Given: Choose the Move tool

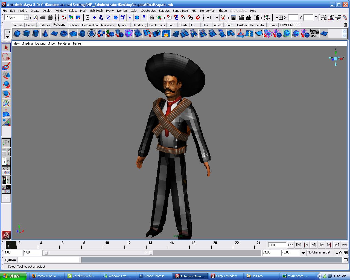Looking at the screenshot, I should click(6, 75).
